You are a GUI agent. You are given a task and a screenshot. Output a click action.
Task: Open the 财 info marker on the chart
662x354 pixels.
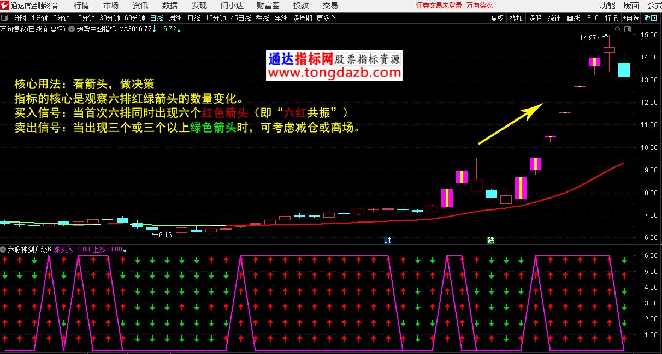coord(387,240)
